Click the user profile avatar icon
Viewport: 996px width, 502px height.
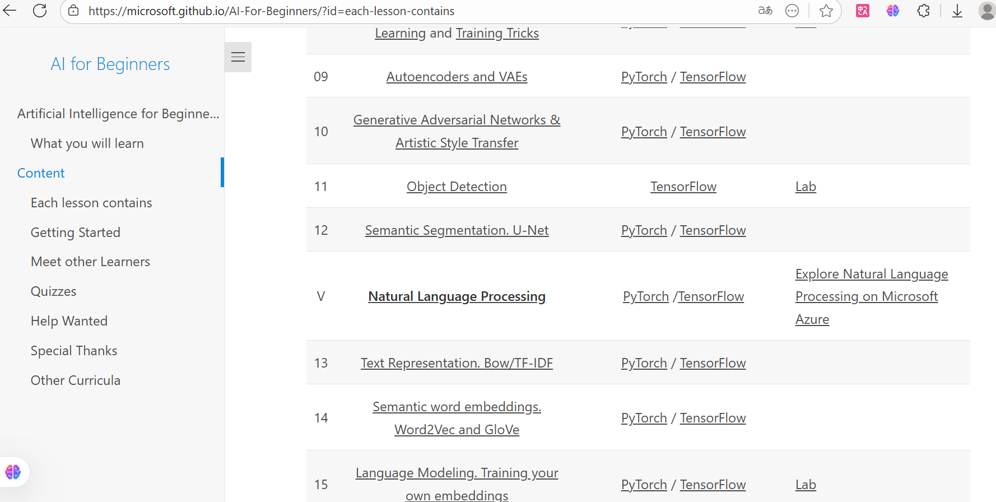987,11
